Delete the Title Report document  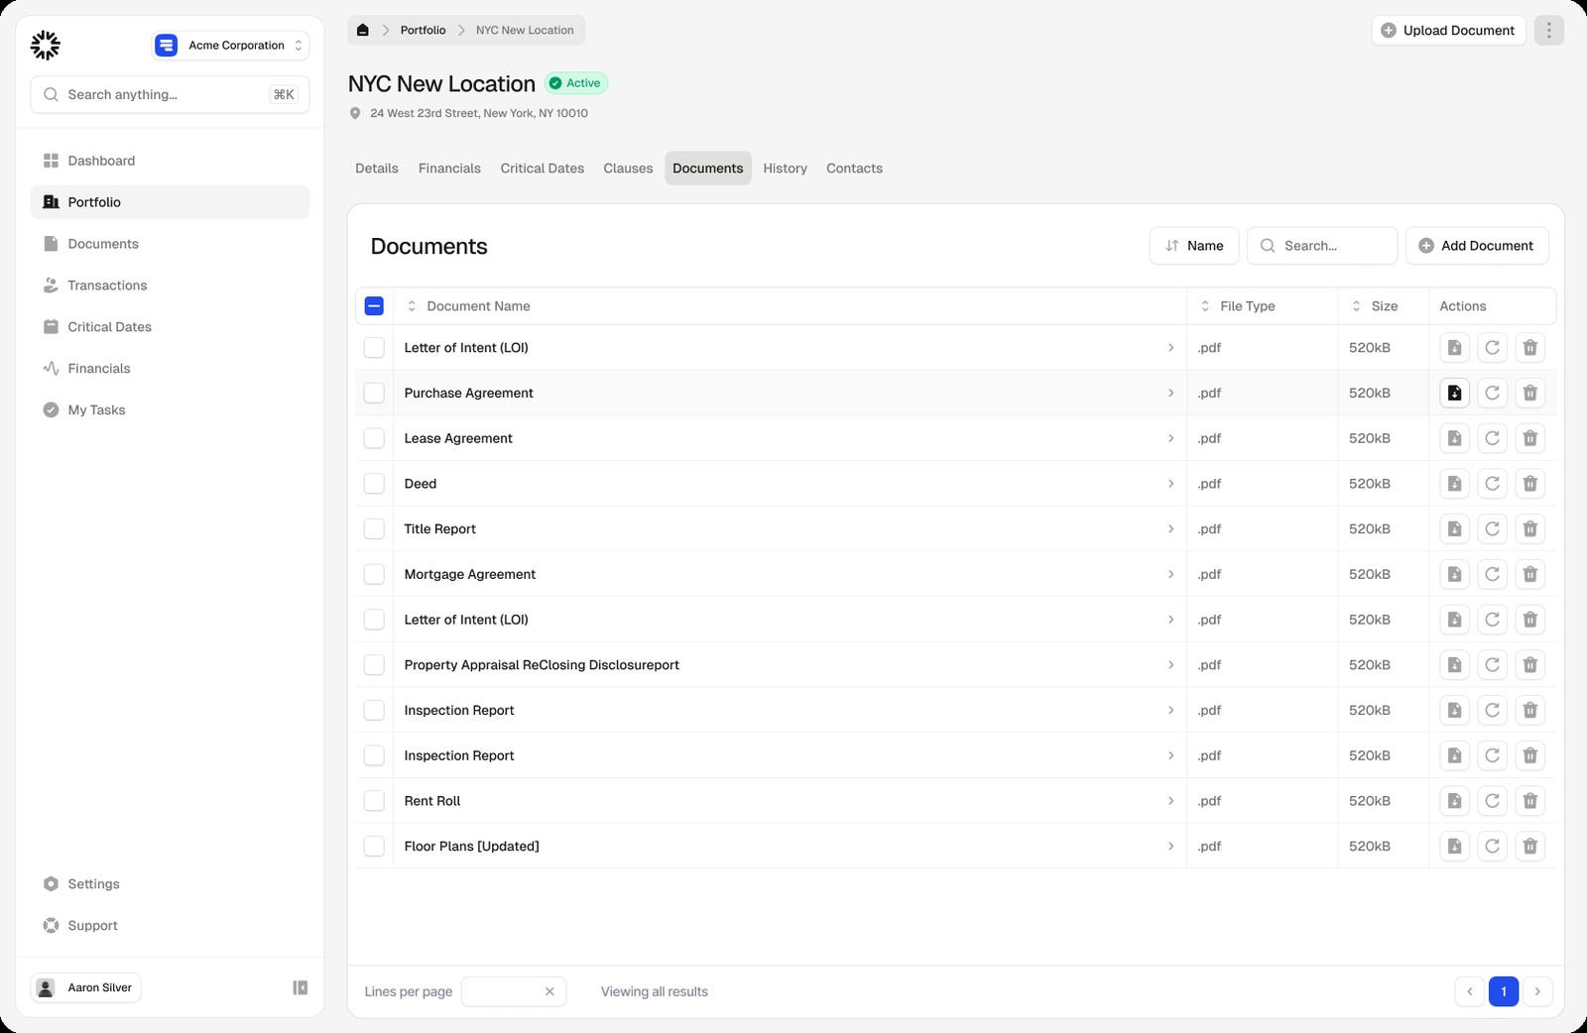(1530, 529)
